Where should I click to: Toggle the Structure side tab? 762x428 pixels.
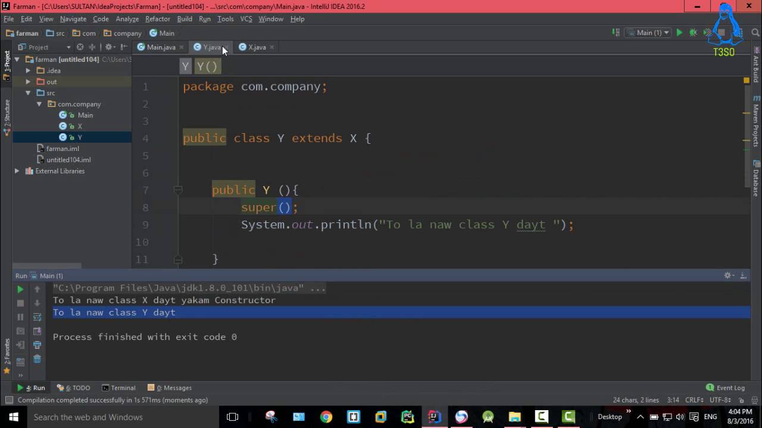7,118
